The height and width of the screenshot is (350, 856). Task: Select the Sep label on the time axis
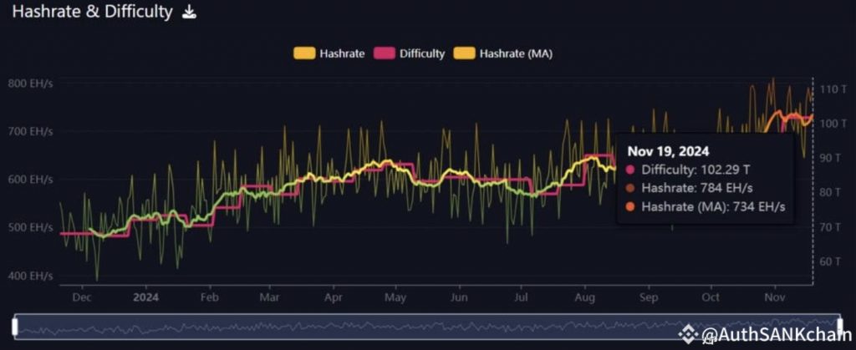pos(648,297)
